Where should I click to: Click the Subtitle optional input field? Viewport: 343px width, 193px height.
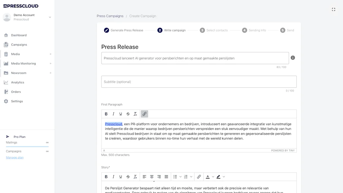tap(199, 81)
